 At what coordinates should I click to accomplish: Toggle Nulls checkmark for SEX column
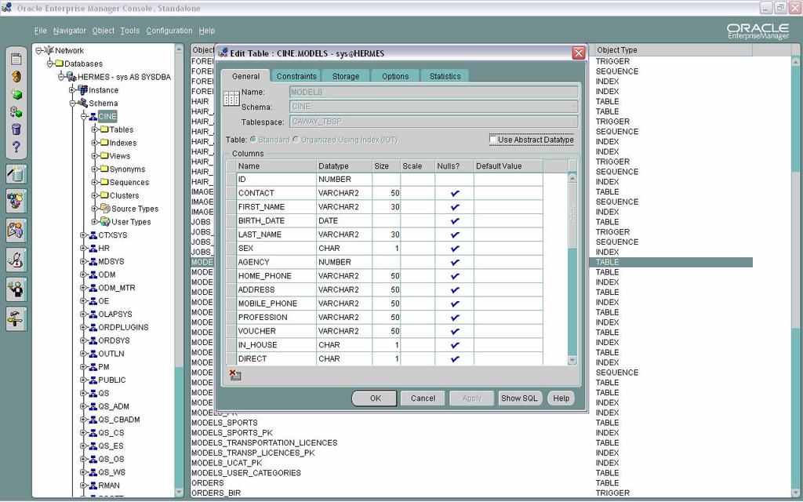[455, 249]
